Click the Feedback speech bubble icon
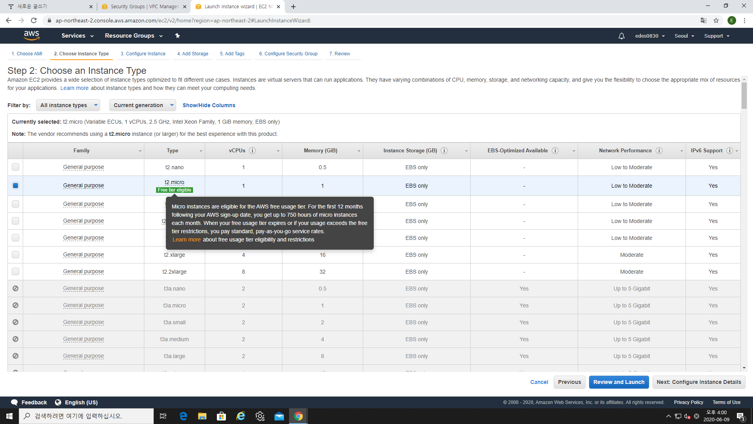 coord(15,402)
